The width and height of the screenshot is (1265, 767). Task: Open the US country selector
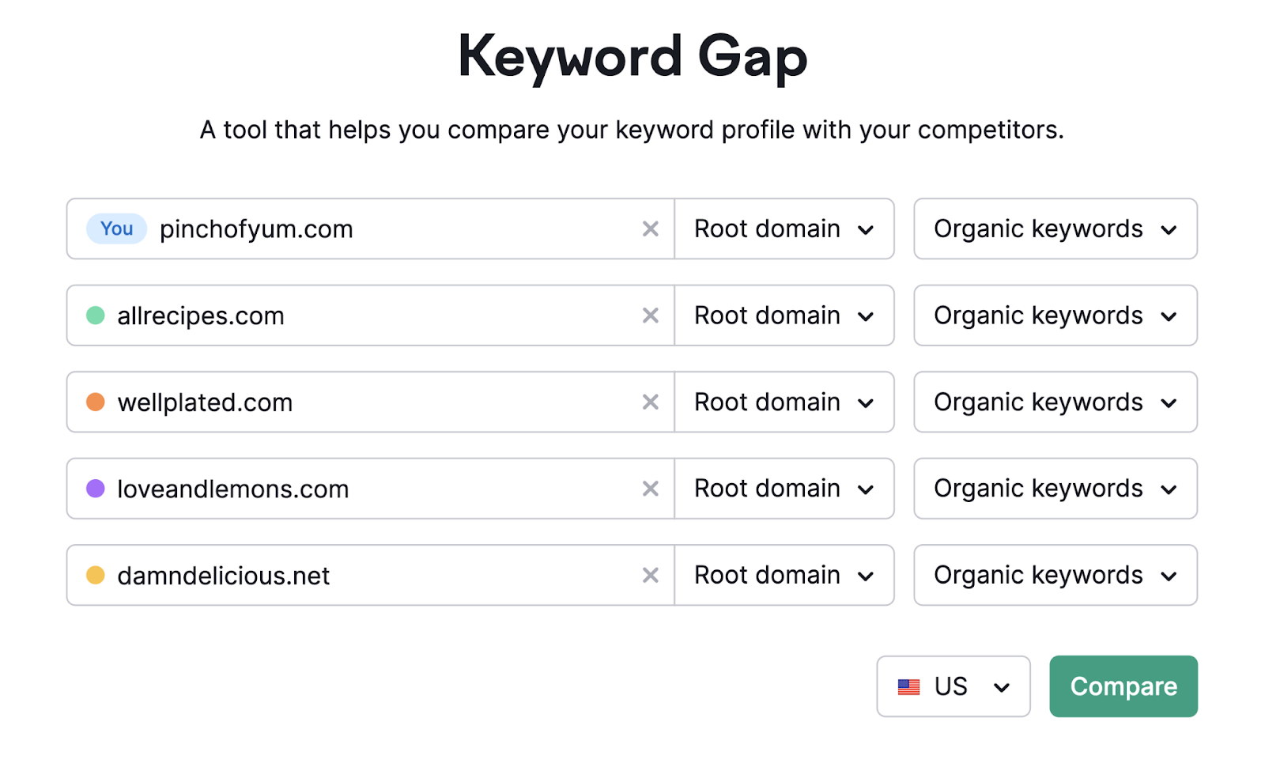point(953,686)
